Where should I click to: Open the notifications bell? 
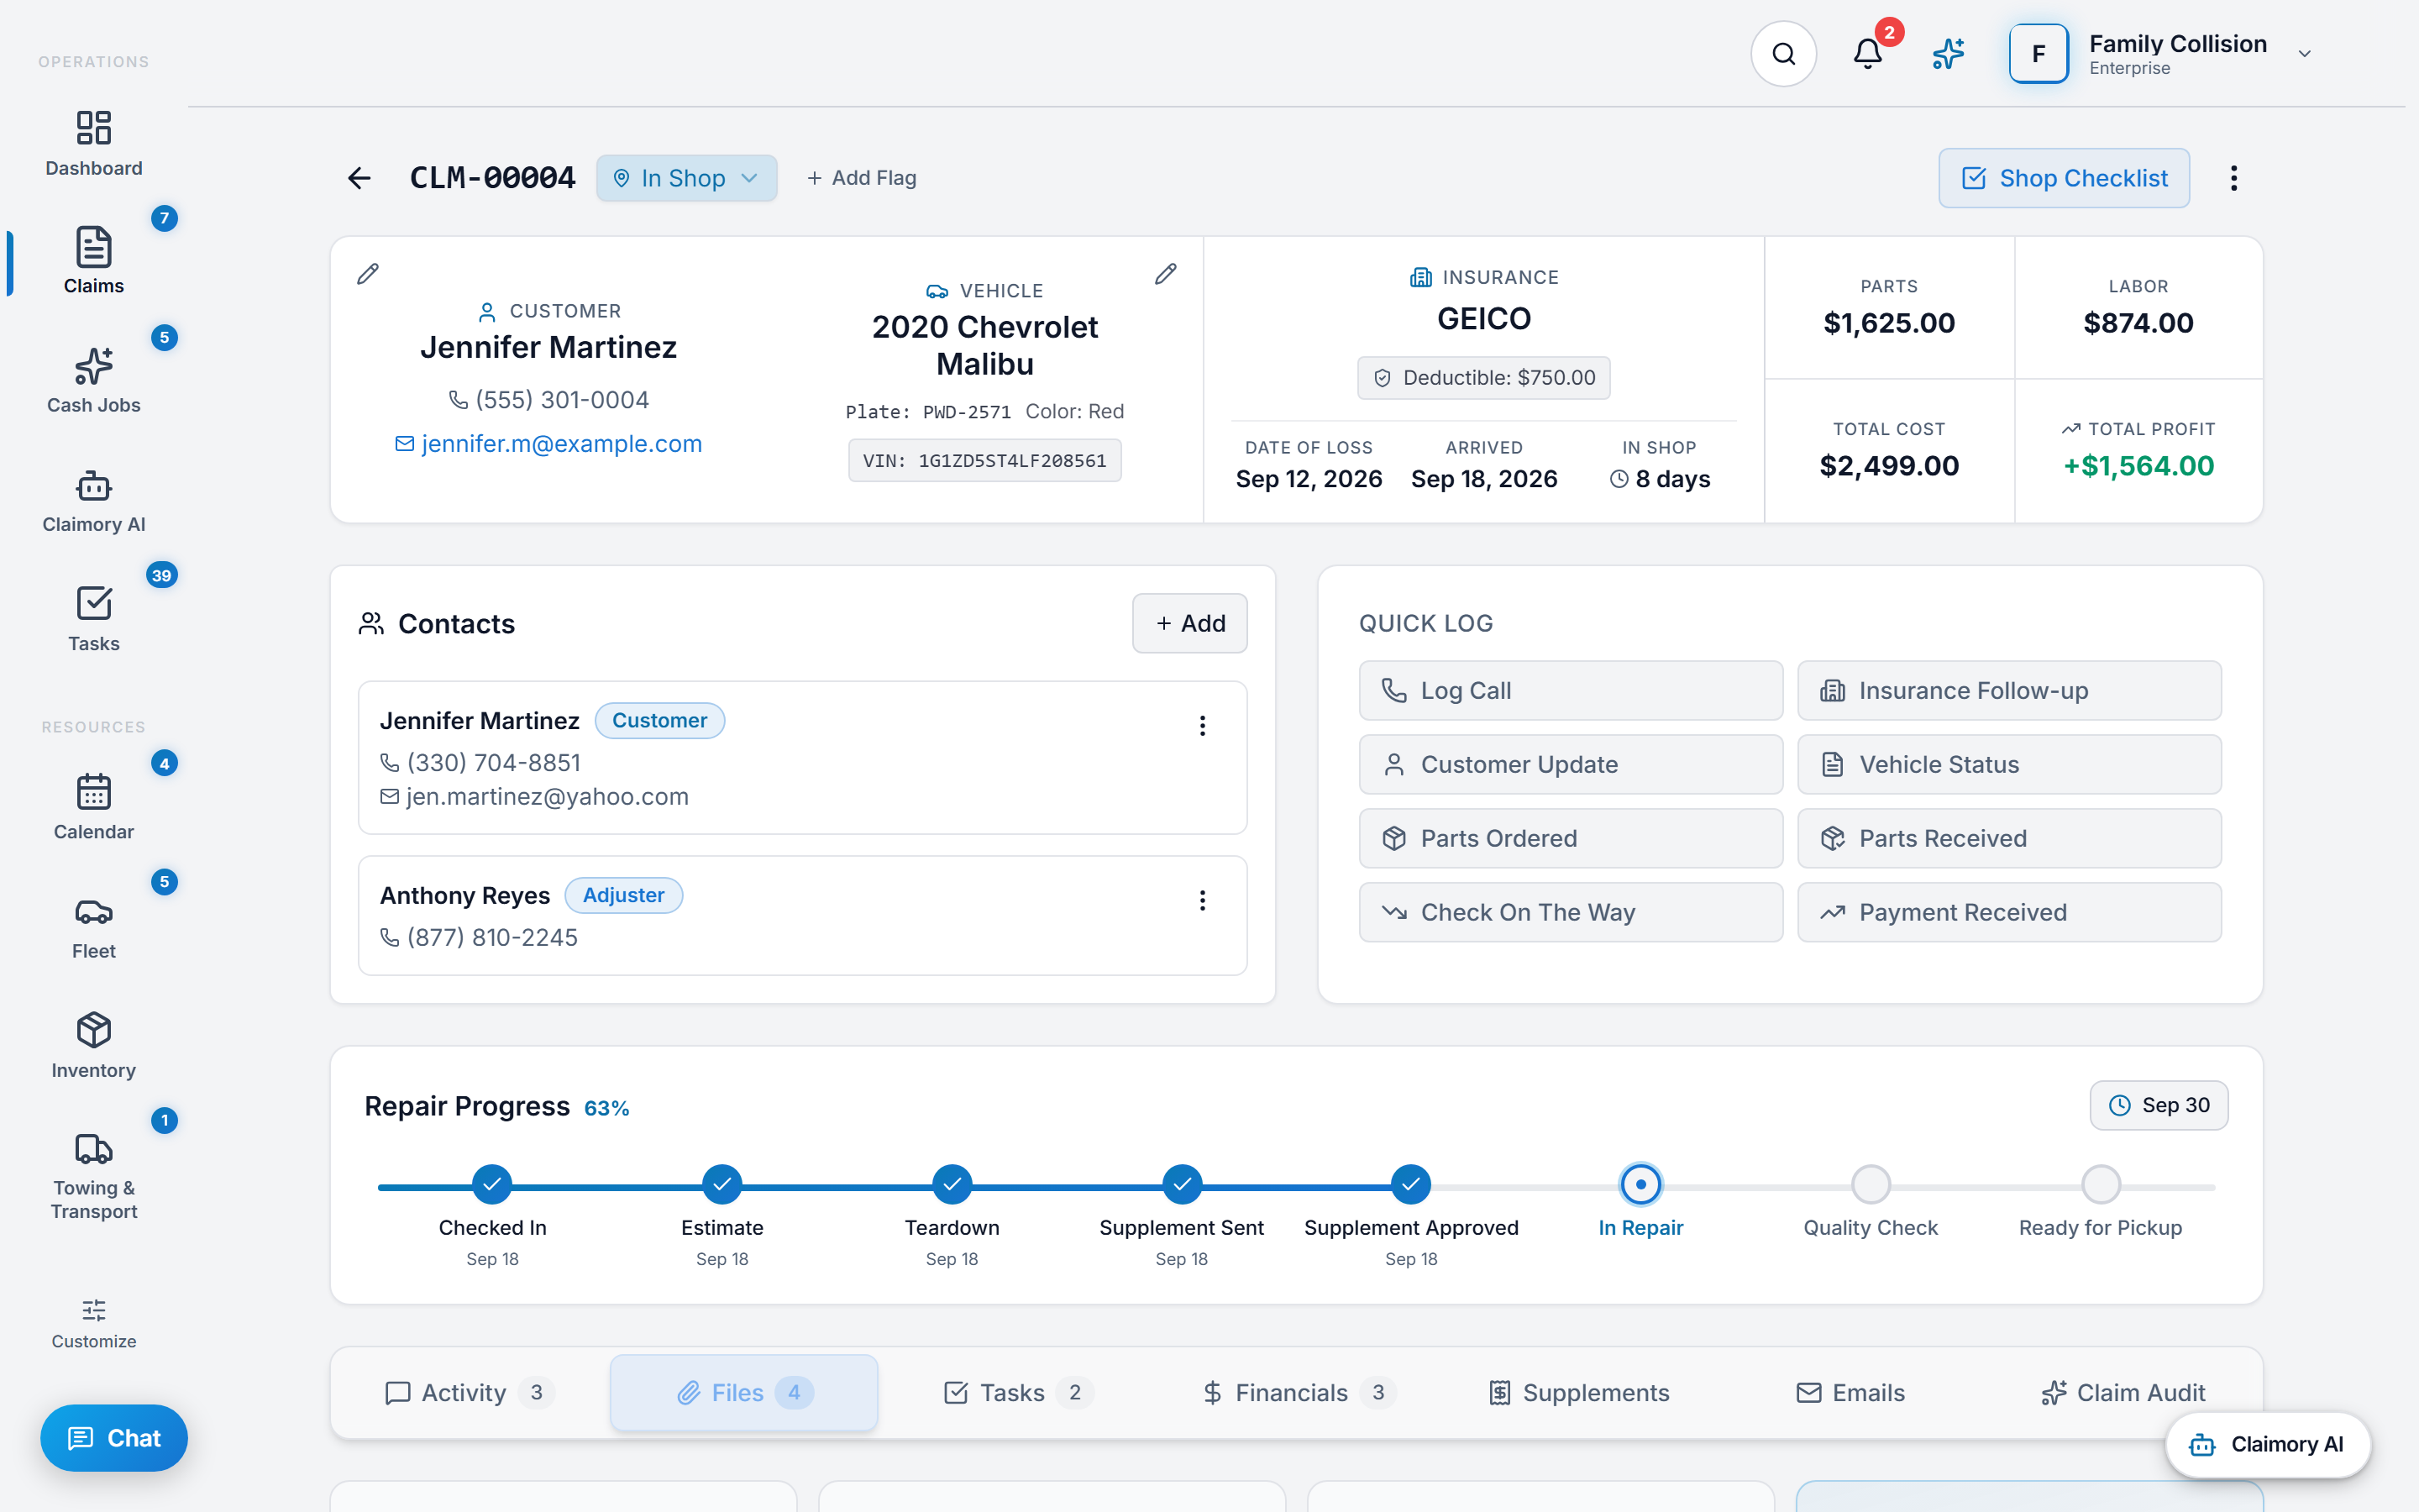click(1867, 54)
